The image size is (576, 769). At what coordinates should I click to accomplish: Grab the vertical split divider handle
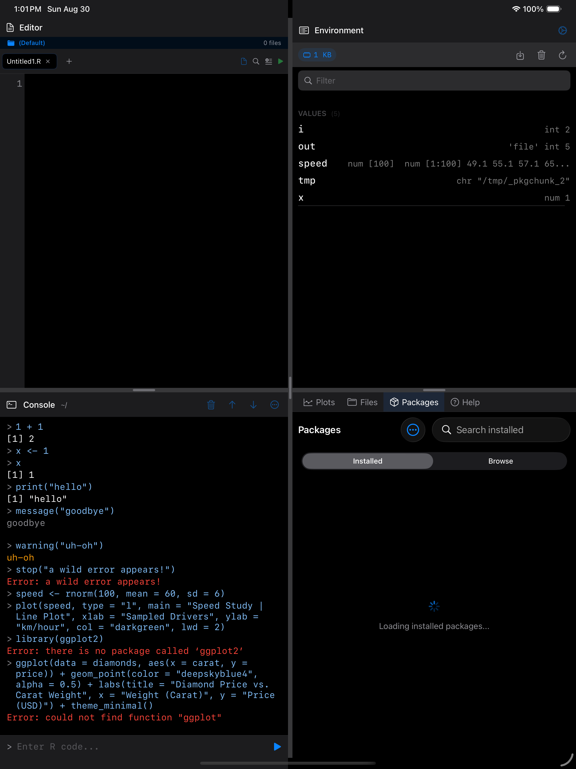pyautogui.click(x=290, y=387)
